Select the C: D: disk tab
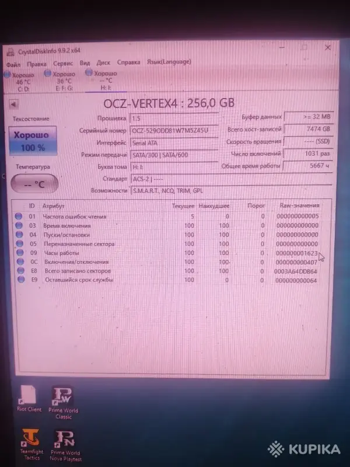 [x=20, y=82]
